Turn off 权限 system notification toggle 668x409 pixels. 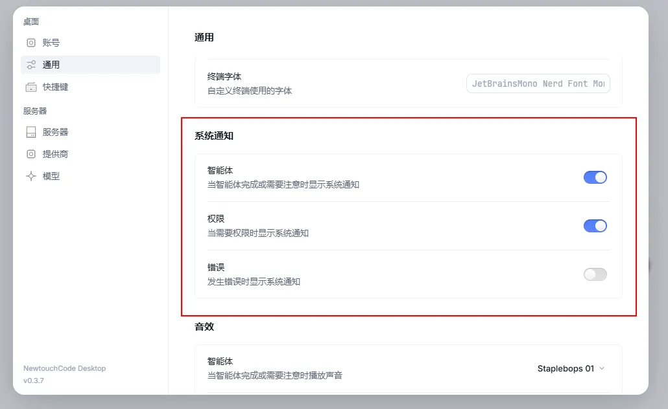(x=595, y=226)
